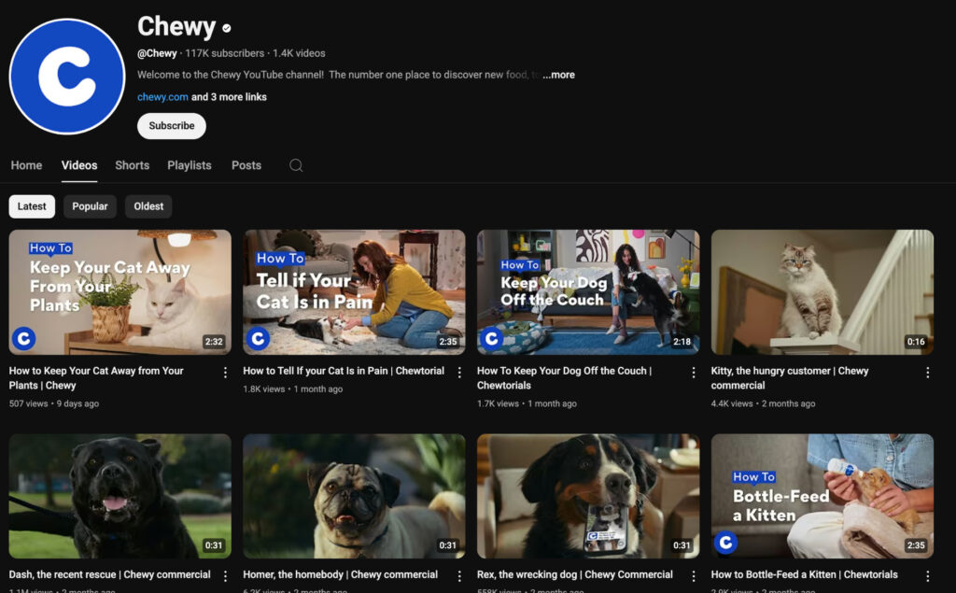Image resolution: width=956 pixels, height=593 pixels.
Task: Click the verified checkmark beside Chewy
Action: (227, 28)
